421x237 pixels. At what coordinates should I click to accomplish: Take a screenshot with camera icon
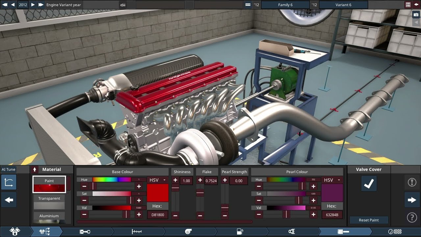click(416, 15)
